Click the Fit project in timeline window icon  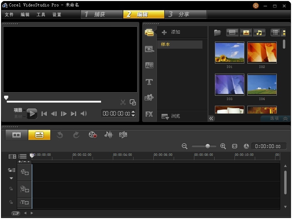(x=235, y=146)
